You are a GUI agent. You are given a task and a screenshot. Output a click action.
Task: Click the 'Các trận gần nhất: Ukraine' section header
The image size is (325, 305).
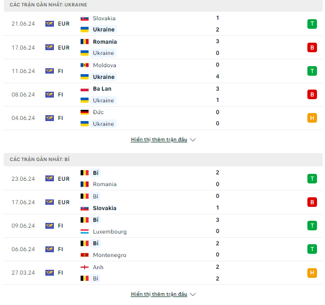[163, 5]
